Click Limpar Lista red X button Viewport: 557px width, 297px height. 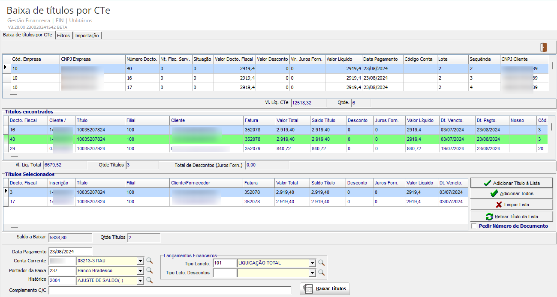[512, 205]
